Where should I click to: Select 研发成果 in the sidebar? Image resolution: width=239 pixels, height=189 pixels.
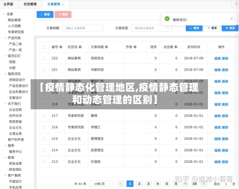pos(15,163)
